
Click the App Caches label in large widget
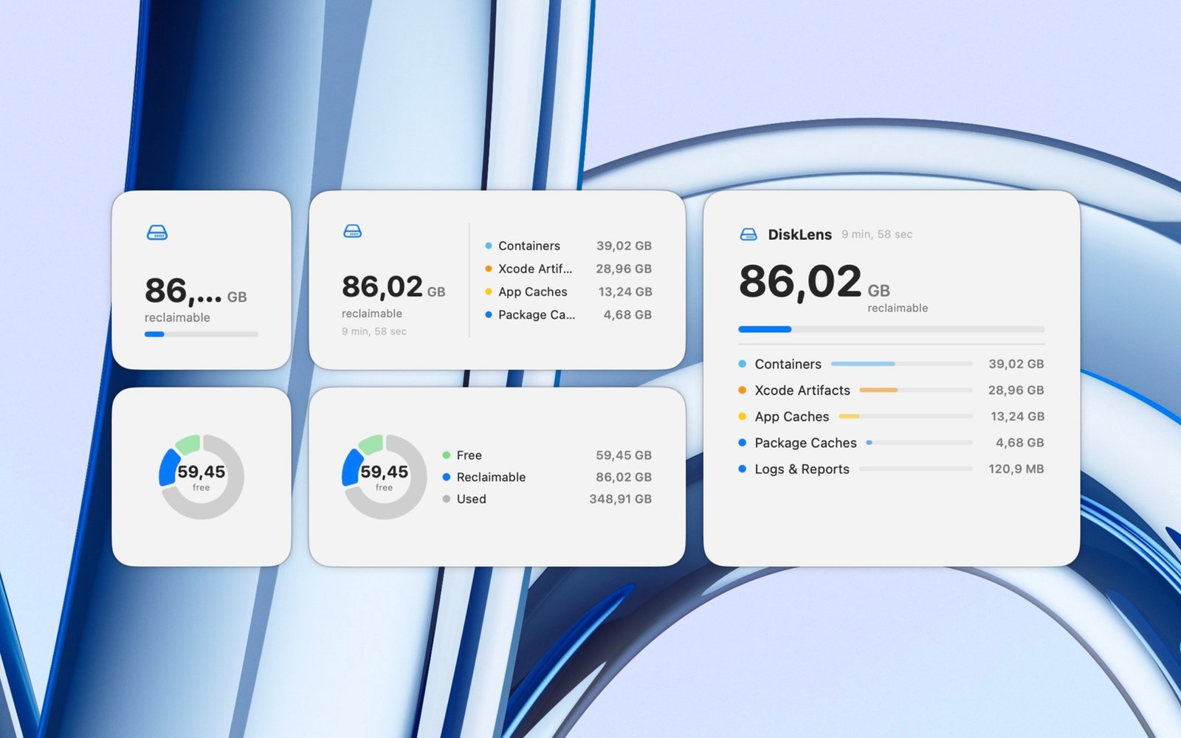(791, 417)
